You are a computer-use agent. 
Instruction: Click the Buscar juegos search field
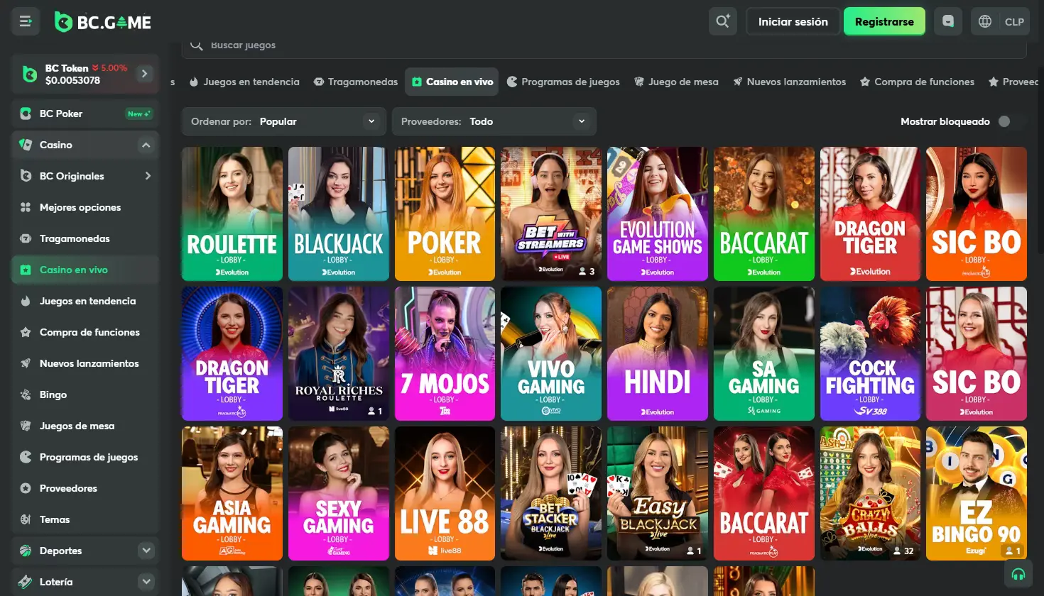point(604,45)
